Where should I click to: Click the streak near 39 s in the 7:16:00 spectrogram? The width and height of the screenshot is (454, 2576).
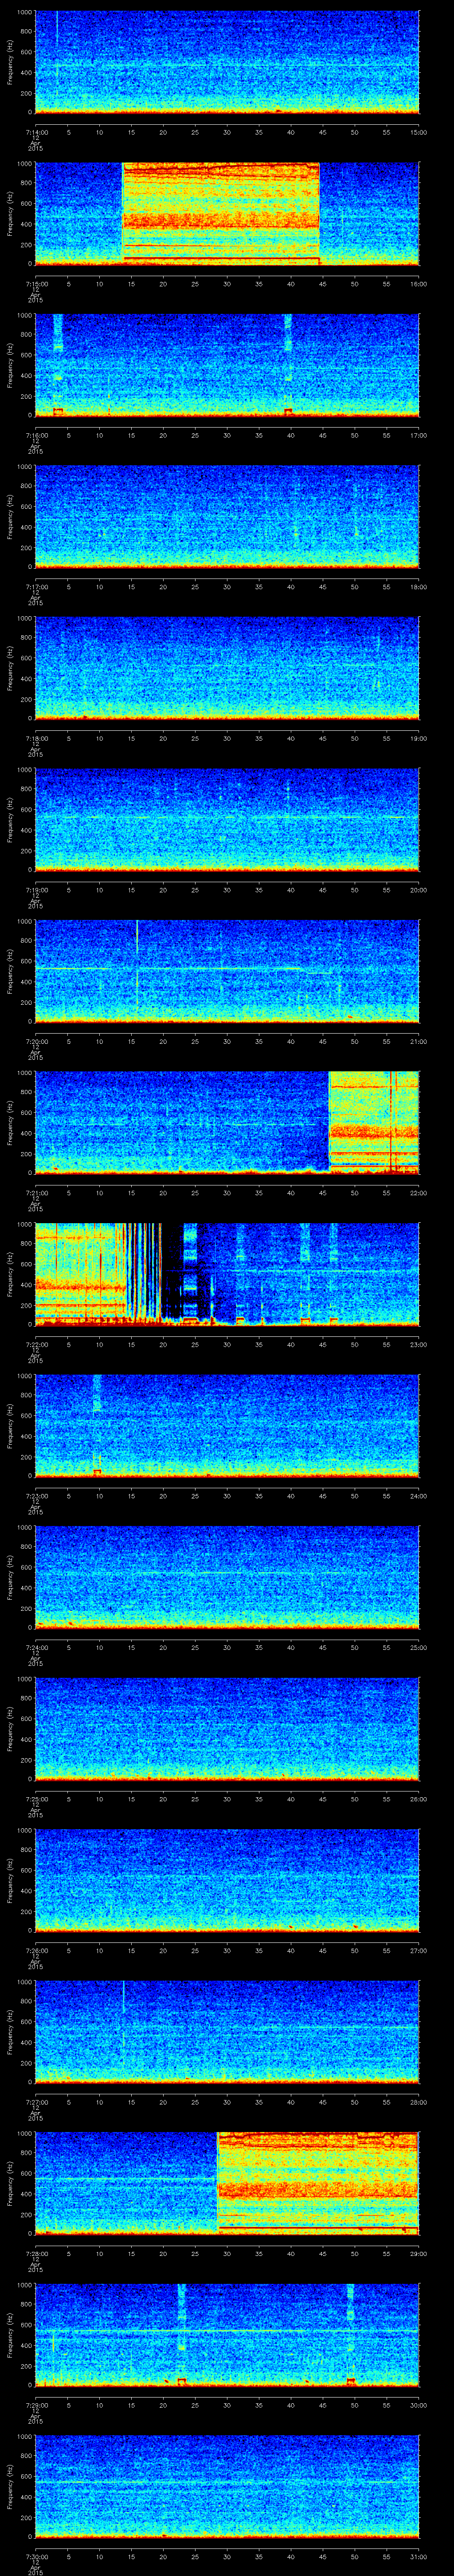[288, 364]
